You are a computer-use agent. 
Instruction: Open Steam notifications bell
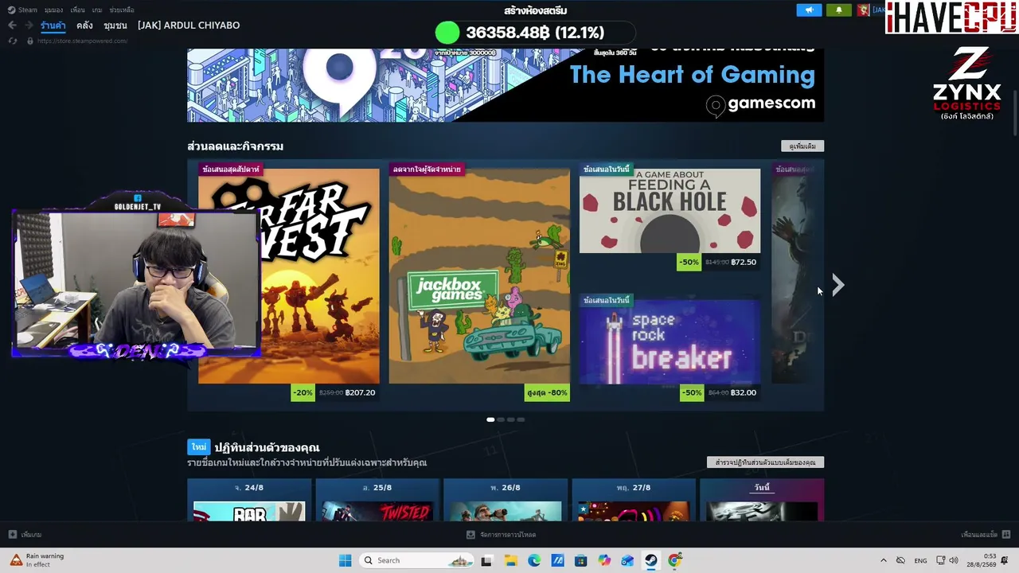(x=838, y=10)
